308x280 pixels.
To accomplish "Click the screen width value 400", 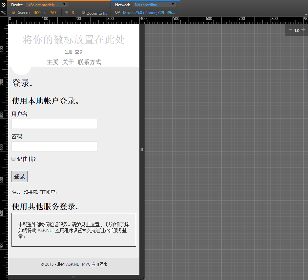I will tap(37, 13).
